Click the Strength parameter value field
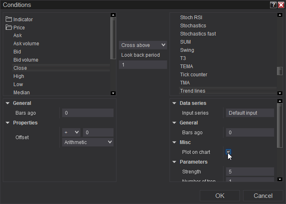 click(x=250, y=172)
